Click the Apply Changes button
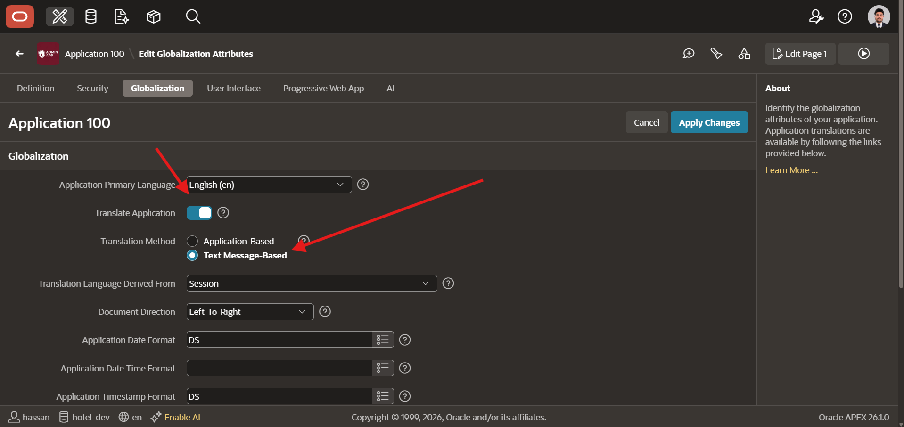 709,122
